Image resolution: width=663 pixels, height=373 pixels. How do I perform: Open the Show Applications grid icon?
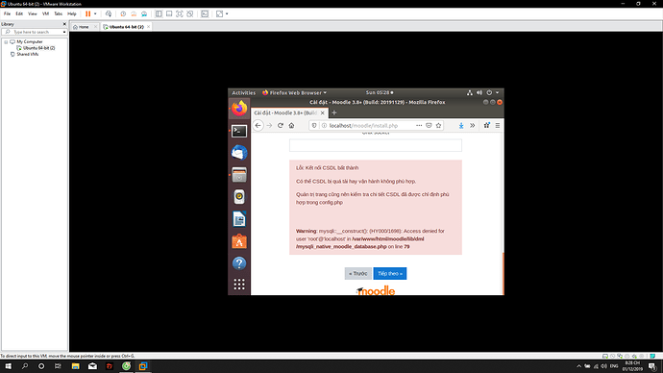coord(239,285)
